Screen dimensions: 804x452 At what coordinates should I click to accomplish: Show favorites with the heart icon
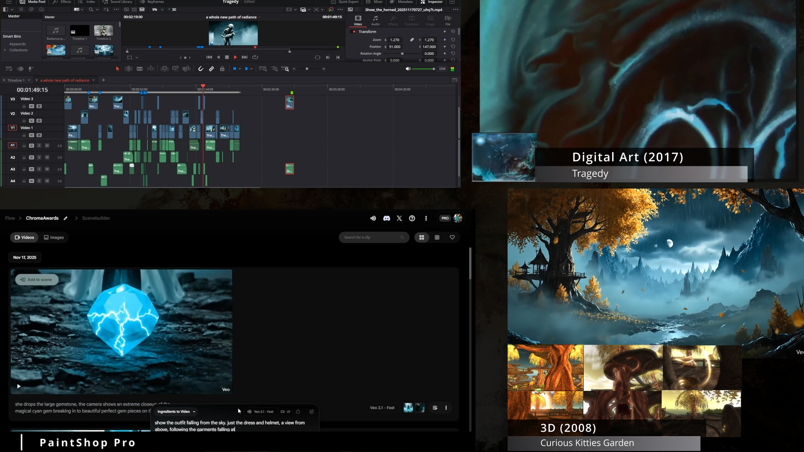pos(452,237)
